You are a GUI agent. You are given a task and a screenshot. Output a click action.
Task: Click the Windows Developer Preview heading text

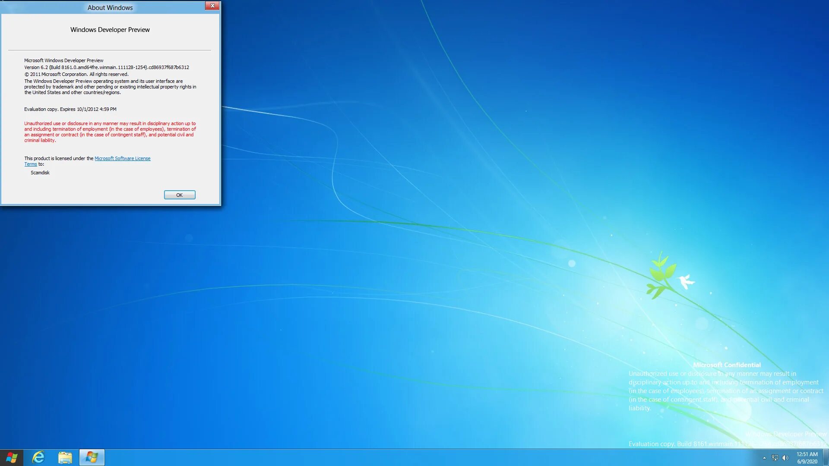tap(110, 30)
